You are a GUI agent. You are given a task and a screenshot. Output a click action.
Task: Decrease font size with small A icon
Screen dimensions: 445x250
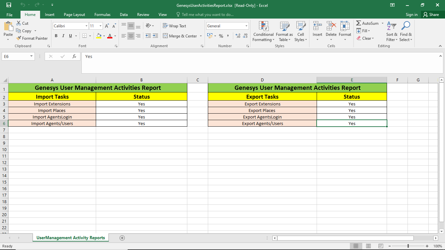coord(114,26)
